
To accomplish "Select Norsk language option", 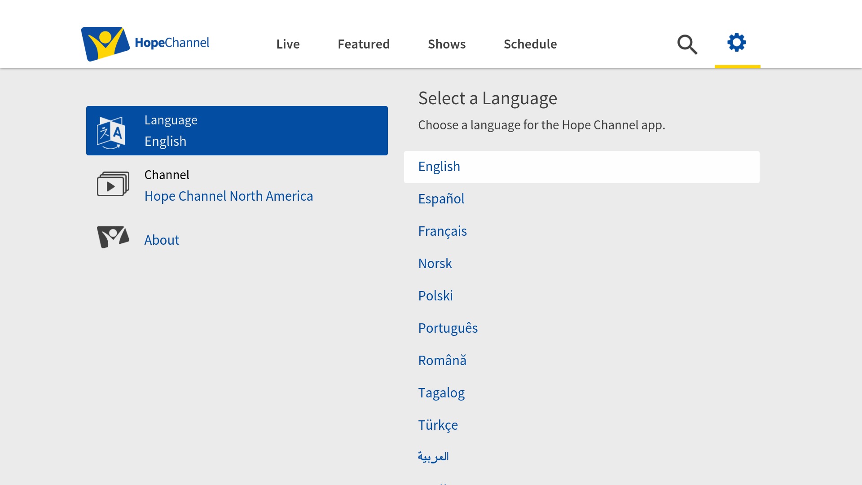I will (x=435, y=263).
